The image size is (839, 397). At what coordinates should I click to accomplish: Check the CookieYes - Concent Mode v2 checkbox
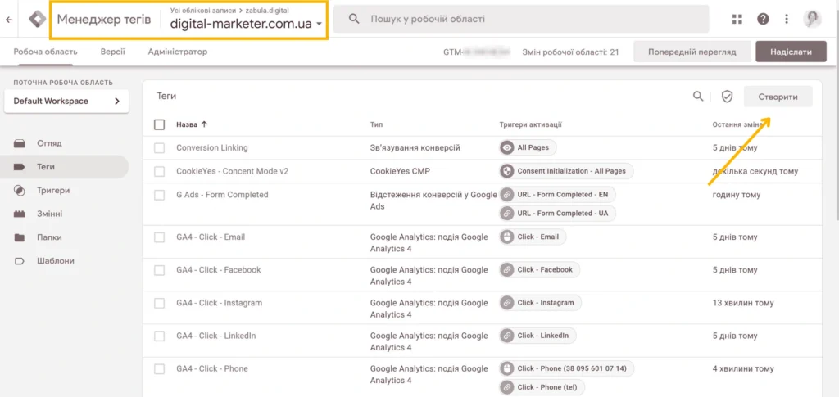[159, 172]
